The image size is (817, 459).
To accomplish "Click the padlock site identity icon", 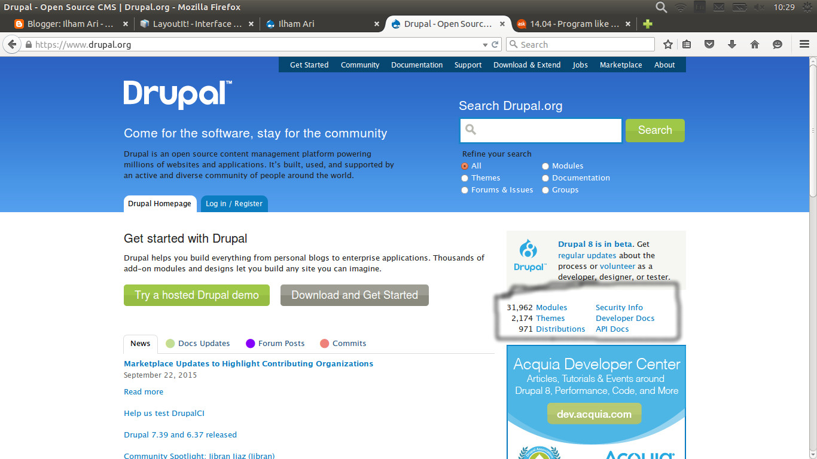I will (28, 44).
